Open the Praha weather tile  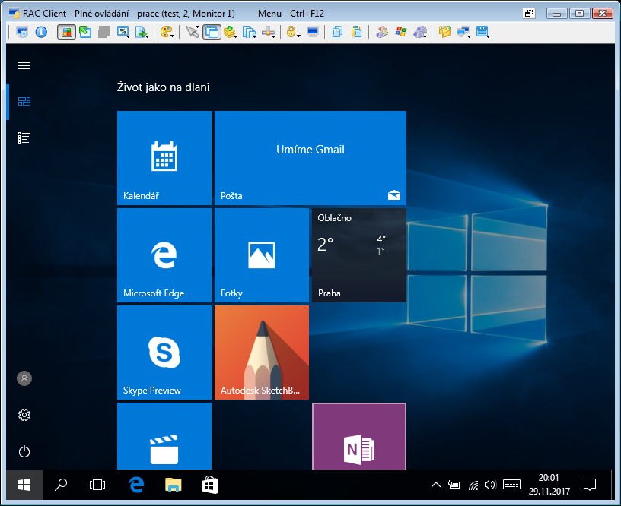(359, 255)
